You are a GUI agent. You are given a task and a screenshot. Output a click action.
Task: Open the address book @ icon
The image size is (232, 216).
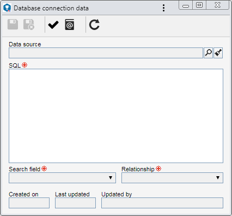[70, 25]
